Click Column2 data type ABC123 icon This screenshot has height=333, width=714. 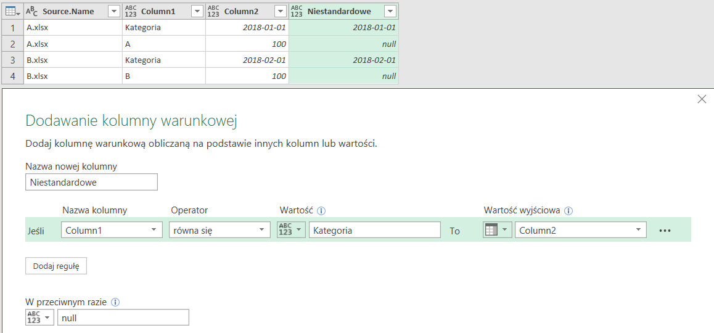[x=213, y=11]
